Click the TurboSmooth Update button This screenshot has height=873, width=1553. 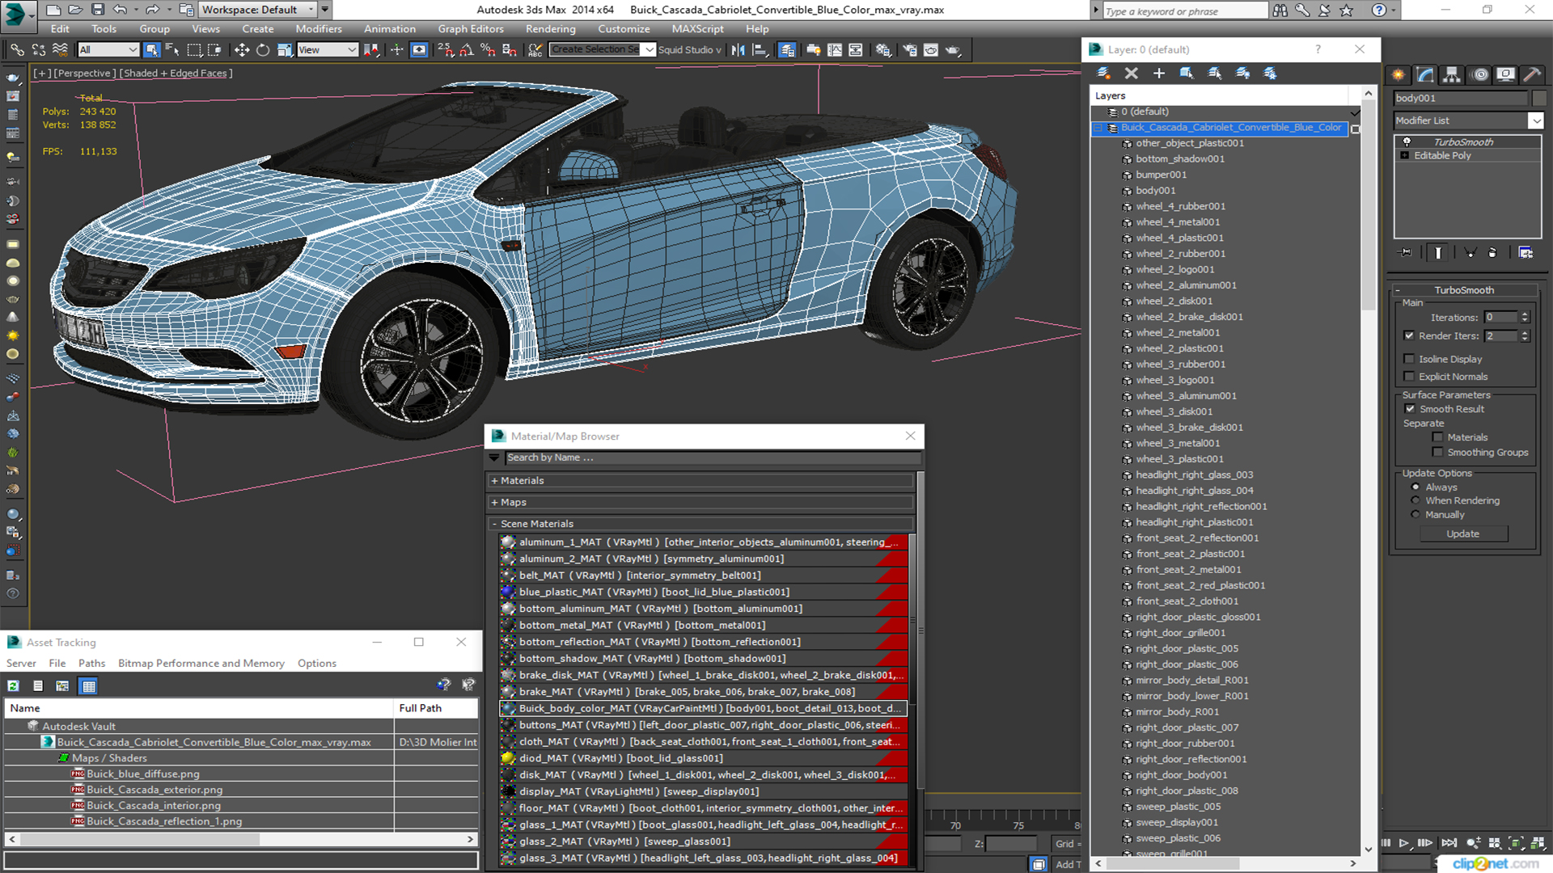pos(1462,534)
